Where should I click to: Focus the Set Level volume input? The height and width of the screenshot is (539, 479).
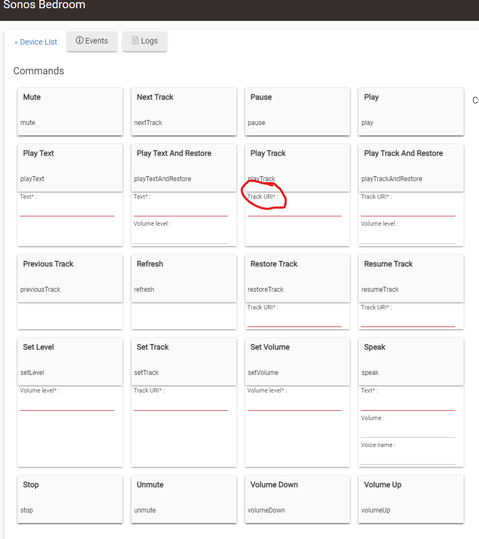point(67,404)
